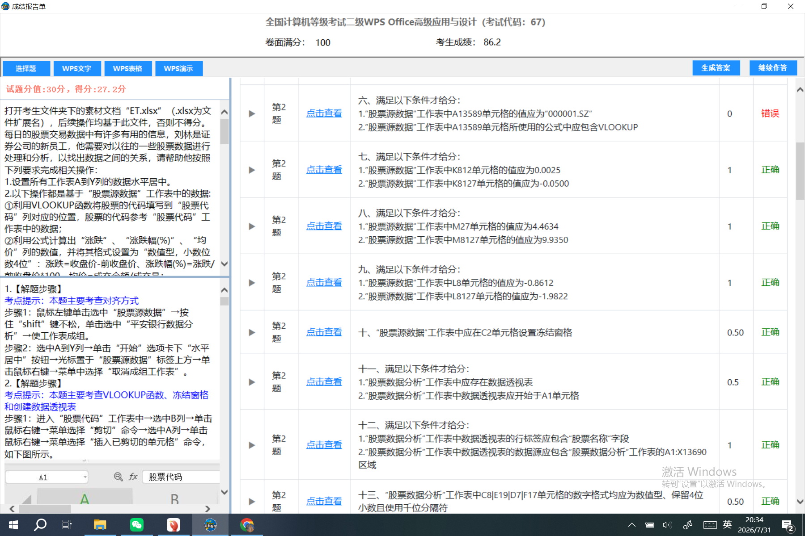Open 点击查看 link for item 十一
The width and height of the screenshot is (805, 536).
(324, 382)
